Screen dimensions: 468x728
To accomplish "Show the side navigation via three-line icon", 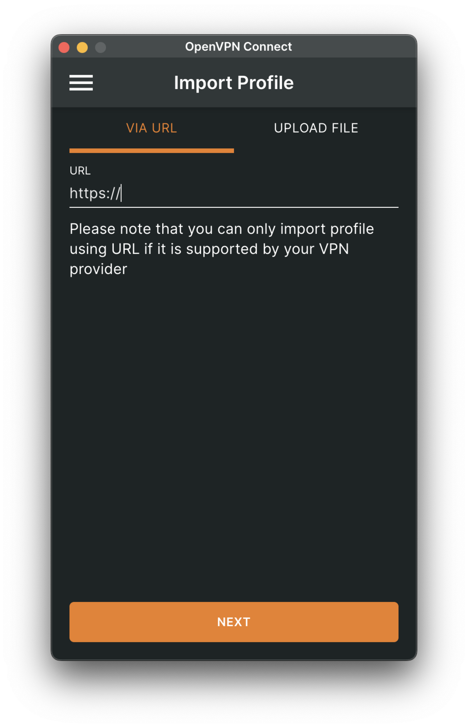I will tap(81, 83).
